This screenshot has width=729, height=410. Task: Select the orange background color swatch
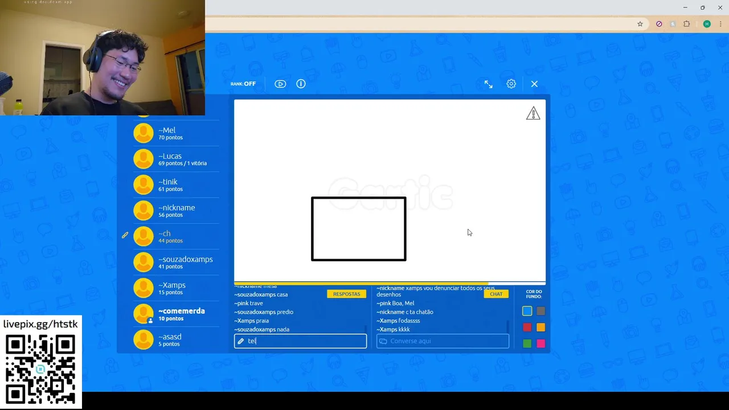click(x=541, y=327)
